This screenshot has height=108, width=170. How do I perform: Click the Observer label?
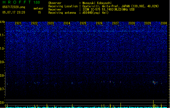tap(55, 3)
